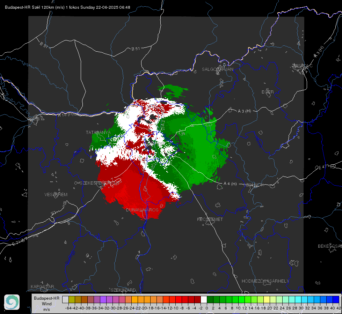This screenshot has width=342, height=314.
Task: Click the 'Somogy' county label
Action: click(70, 257)
